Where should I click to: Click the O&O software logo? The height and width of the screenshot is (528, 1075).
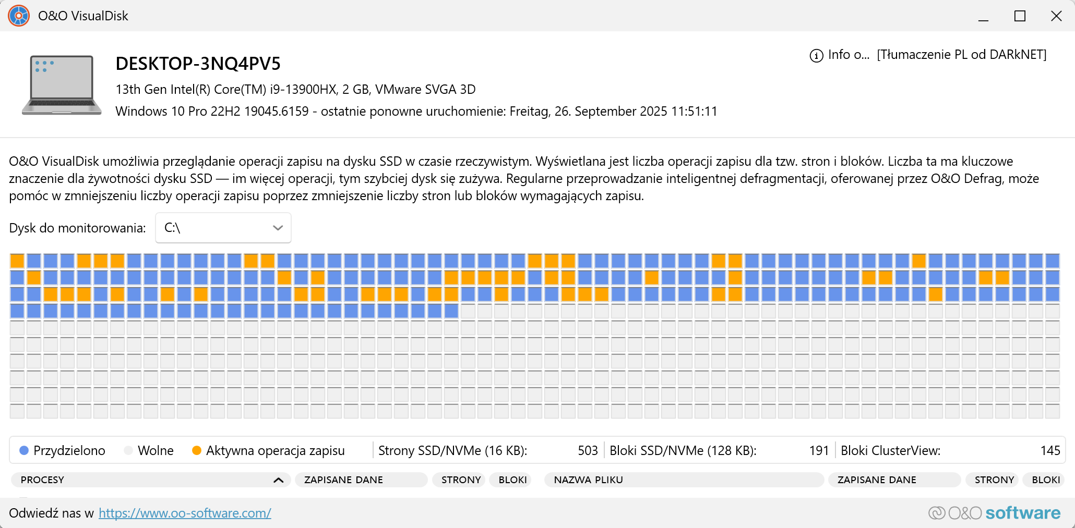point(994,513)
